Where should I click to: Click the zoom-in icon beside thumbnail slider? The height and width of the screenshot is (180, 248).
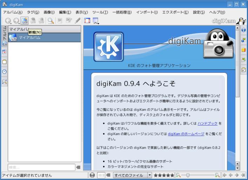(x=217, y=175)
